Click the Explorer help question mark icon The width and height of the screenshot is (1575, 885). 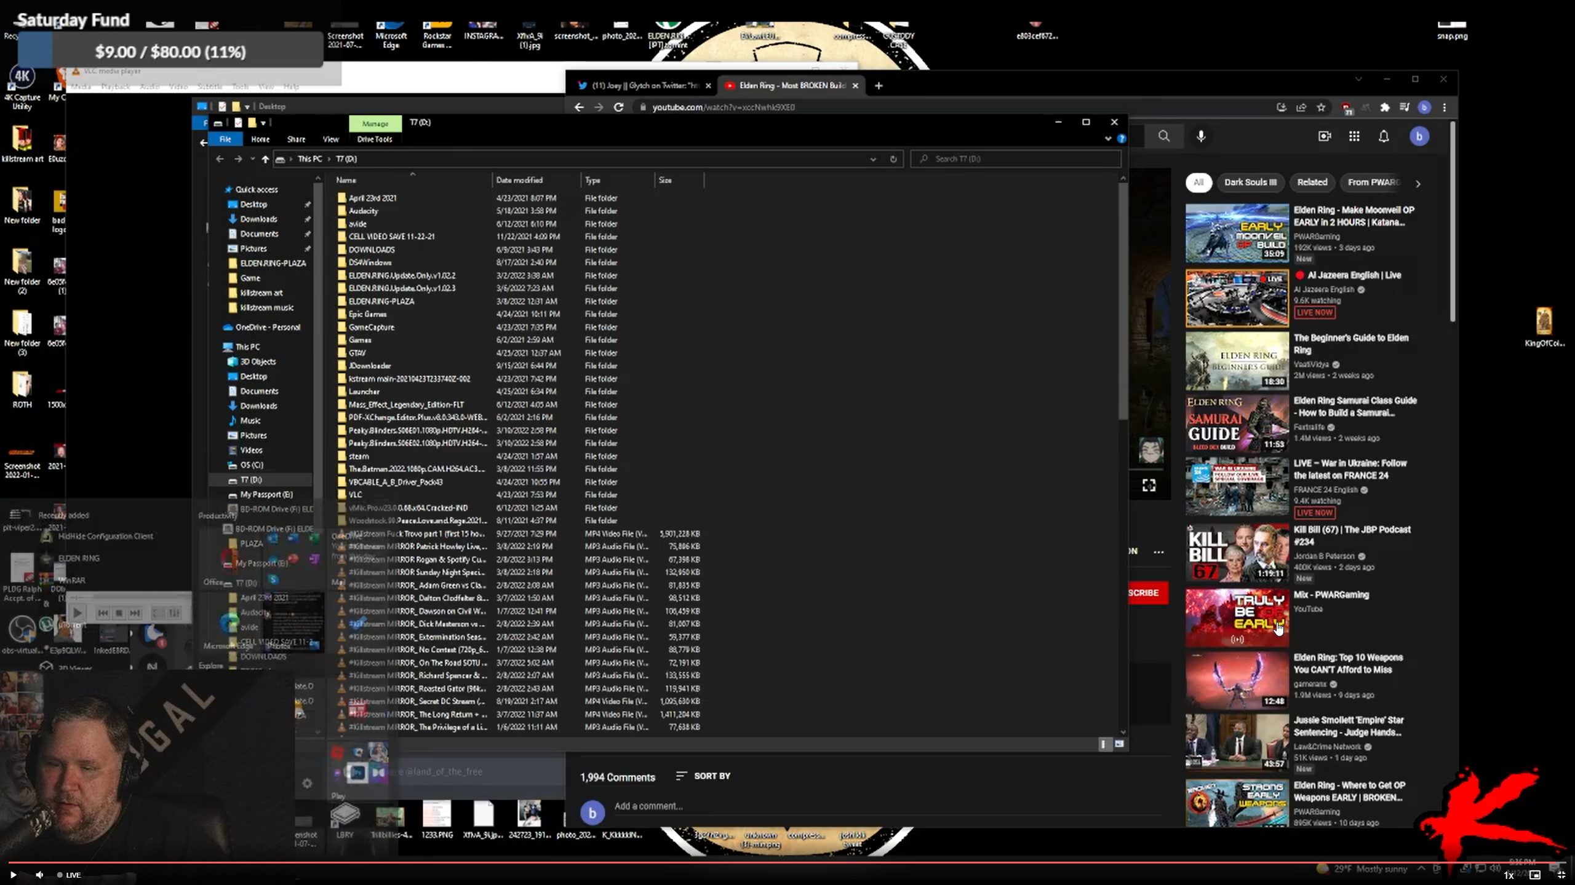tap(1122, 139)
